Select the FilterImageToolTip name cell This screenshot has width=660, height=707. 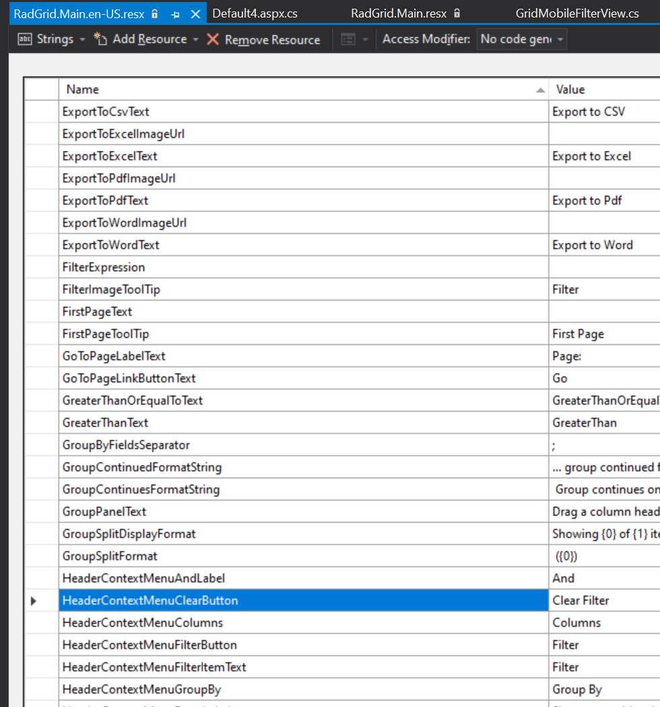pyautogui.click(x=304, y=289)
